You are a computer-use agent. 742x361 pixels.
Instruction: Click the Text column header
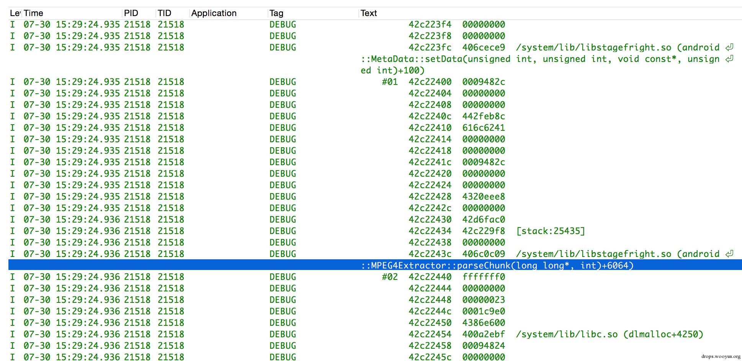pos(368,13)
